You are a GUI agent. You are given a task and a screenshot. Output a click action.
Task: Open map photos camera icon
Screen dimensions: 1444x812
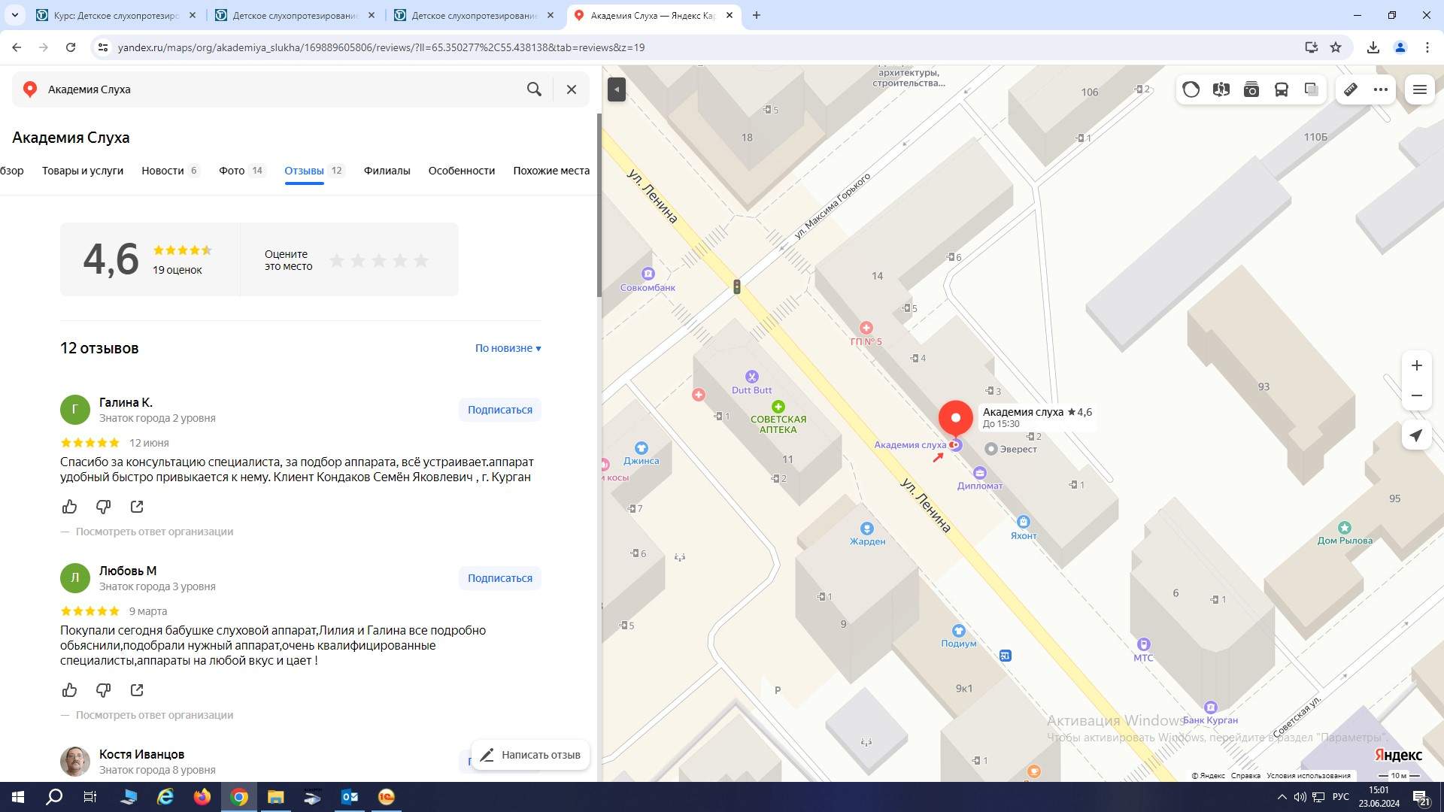pyautogui.click(x=1251, y=89)
